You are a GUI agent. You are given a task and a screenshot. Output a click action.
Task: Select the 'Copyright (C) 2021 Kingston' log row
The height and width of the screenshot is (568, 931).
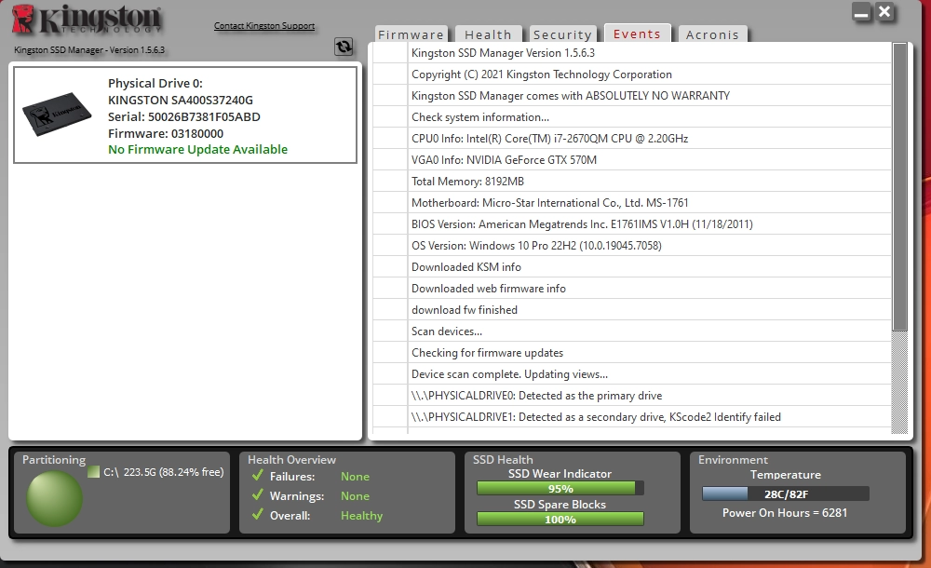[x=632, y=74]
